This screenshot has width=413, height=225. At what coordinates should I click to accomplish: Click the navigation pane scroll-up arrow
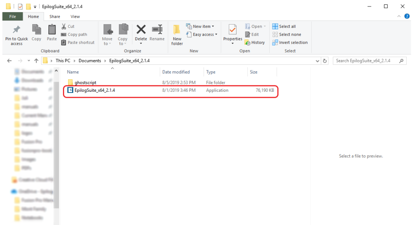56,71
